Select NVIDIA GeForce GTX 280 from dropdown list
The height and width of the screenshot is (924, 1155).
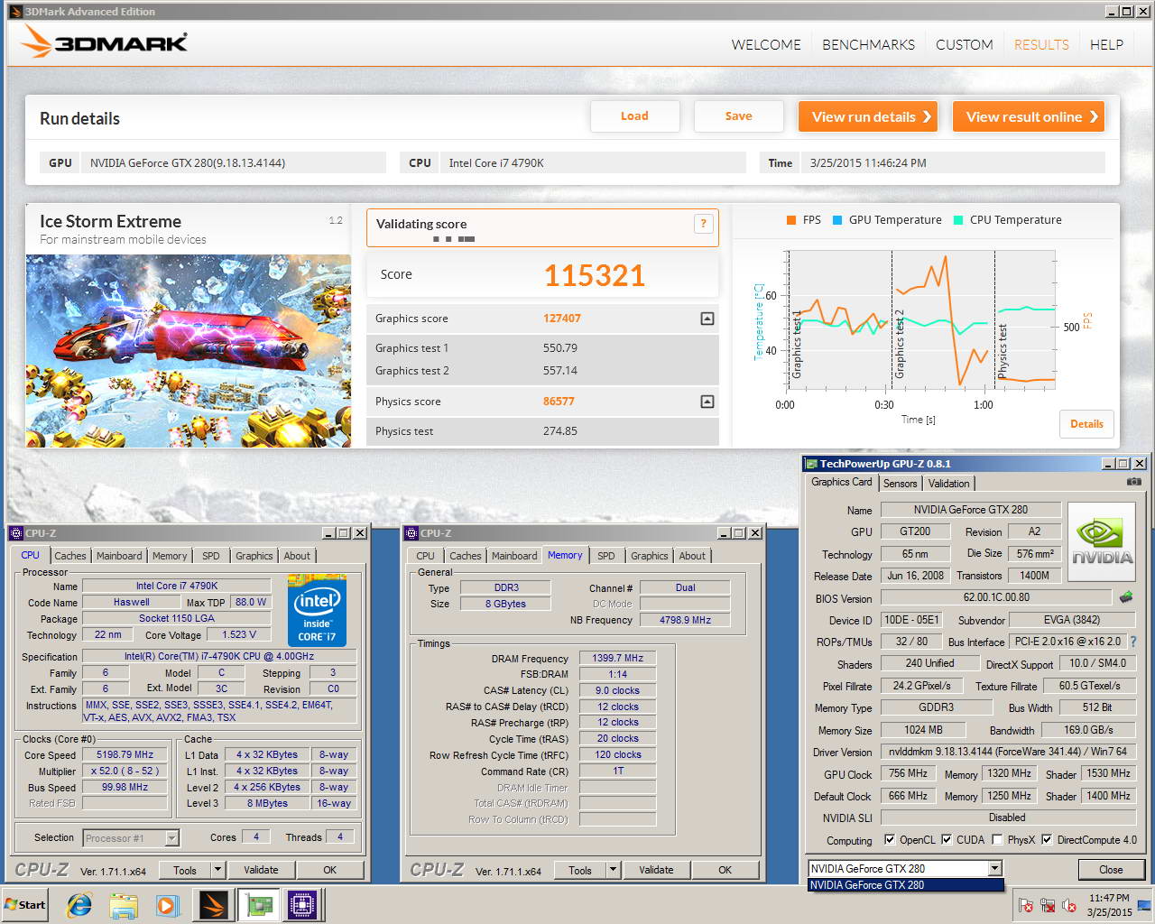905,885
